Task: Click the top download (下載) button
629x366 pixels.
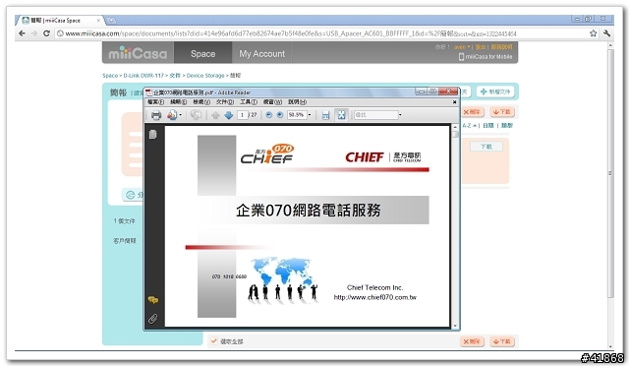Action: [x=502, y=112]
